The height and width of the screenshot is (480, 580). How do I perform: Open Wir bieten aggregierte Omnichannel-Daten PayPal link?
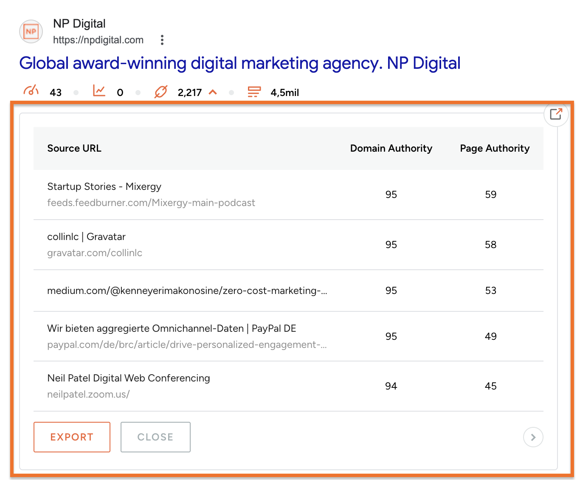coord(172,328)
